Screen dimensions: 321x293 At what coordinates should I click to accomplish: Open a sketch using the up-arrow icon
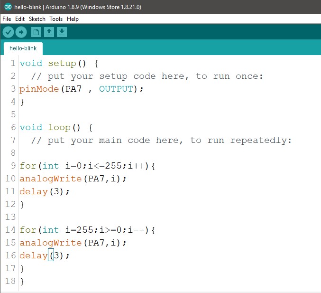(49, 32)
